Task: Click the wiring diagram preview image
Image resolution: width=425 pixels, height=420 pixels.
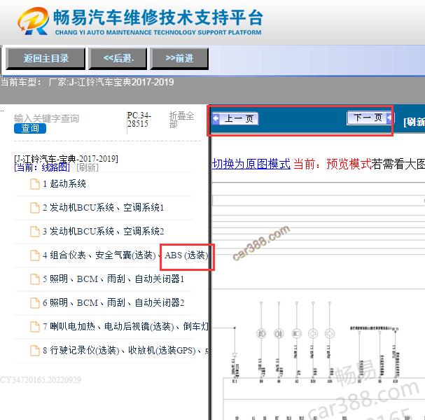Action: click(x=318, y=301)
